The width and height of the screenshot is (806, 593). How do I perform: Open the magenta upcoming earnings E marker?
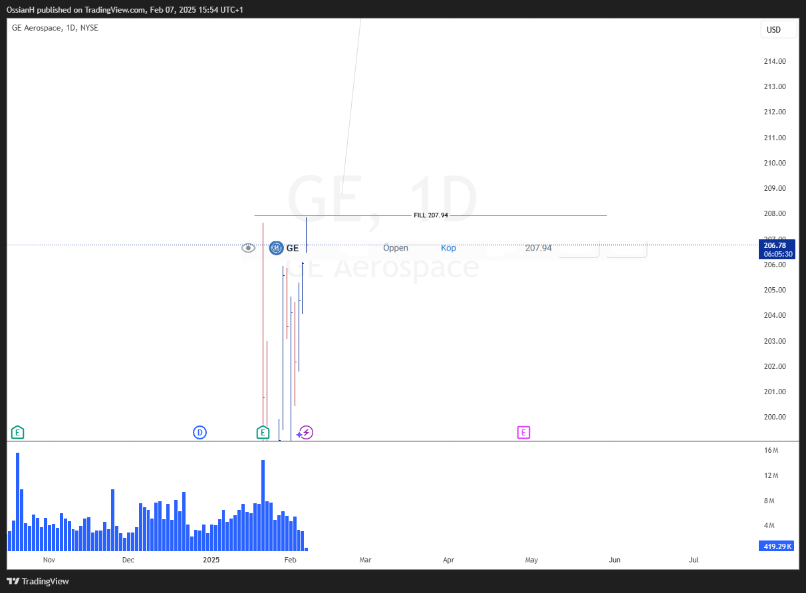(x=523, y=433)
